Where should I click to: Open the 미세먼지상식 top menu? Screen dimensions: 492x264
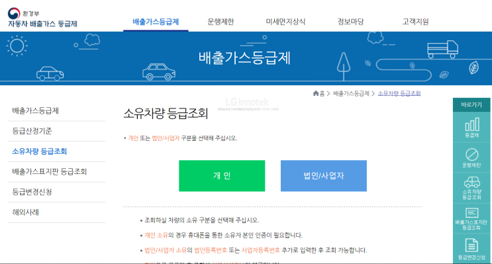285,22
